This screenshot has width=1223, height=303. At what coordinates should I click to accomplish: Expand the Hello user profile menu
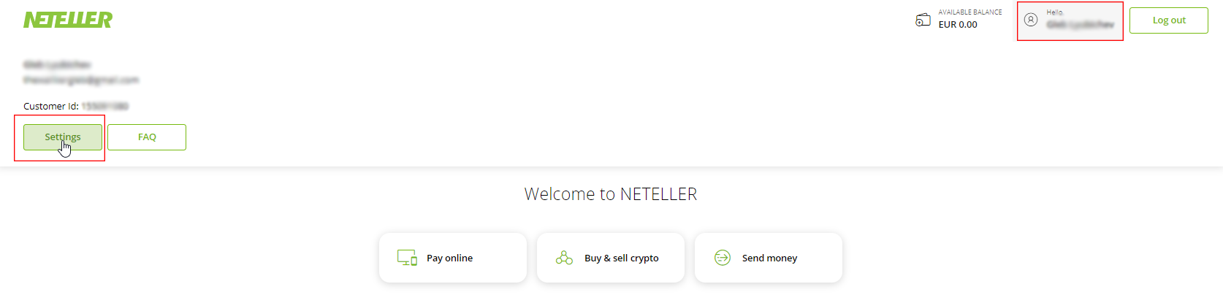[1070, 21]
